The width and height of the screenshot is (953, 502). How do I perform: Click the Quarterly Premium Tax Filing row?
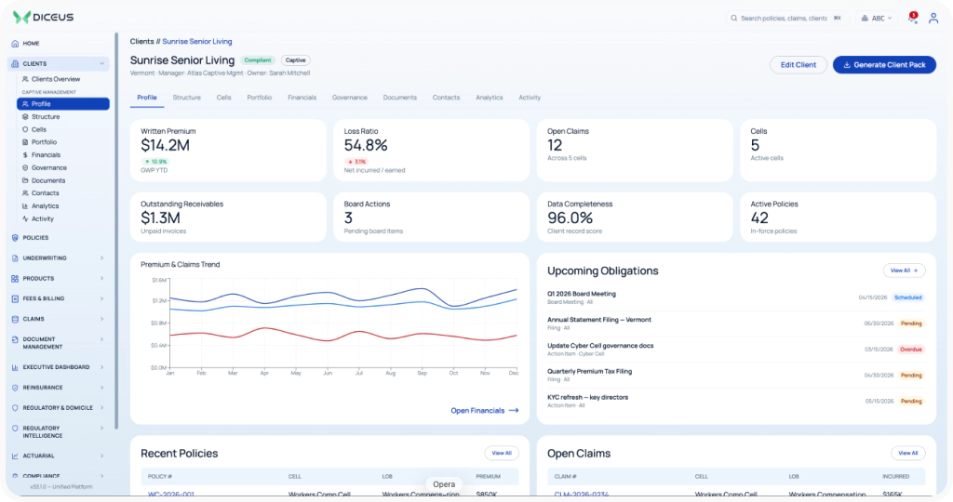(736, 376)
